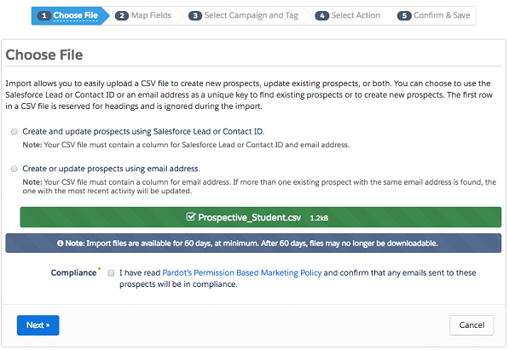This screenshot has height=350, width=509.
Task: Click the Compliance field label
Action: pyautogui.click(x=73, y=273)
